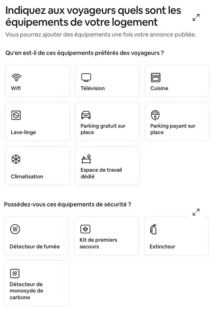Image resolution: width=214 pixels, height=314 pixels.
Task: Click the Extincteur amenity card
Action: pos(176,236)
